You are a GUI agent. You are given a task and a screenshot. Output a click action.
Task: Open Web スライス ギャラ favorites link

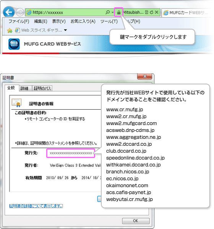39,30
